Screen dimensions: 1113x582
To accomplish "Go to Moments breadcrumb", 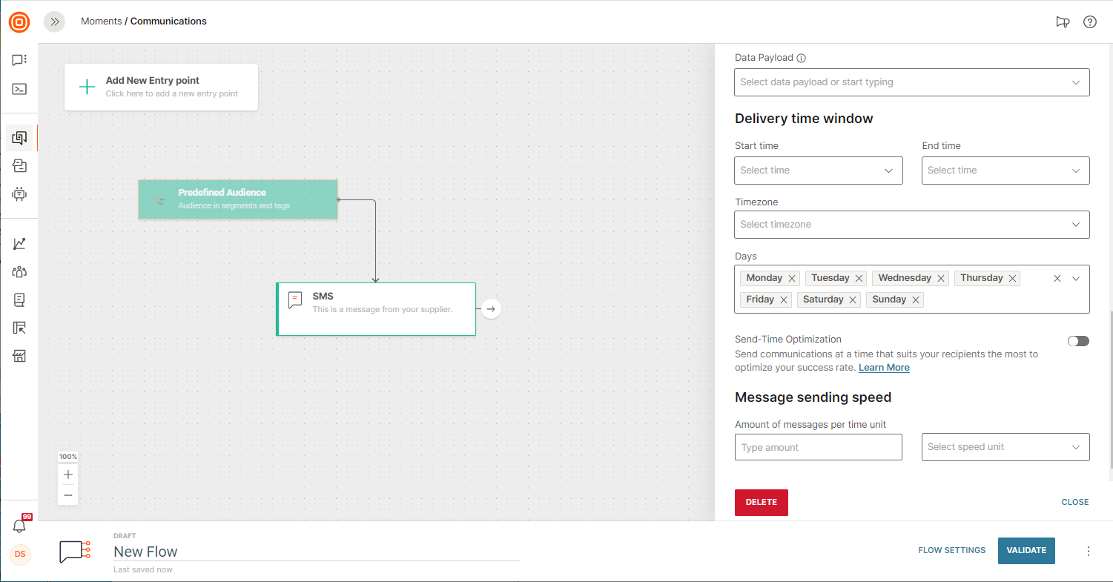I will click(101, 22).
